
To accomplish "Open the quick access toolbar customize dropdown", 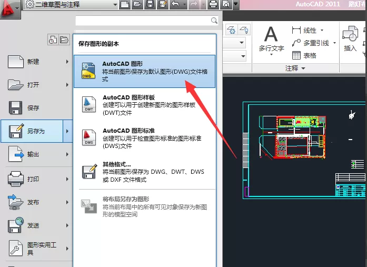I will (x=236, y=4).
